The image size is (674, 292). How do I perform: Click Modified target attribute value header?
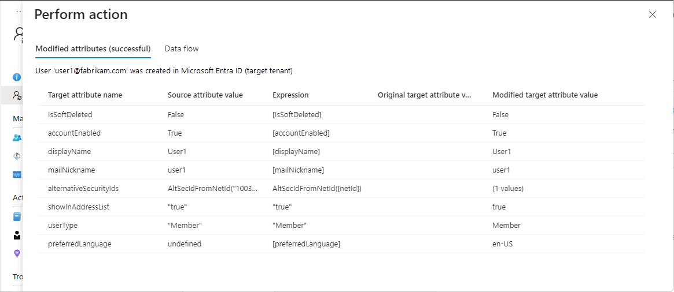point(545,95)
